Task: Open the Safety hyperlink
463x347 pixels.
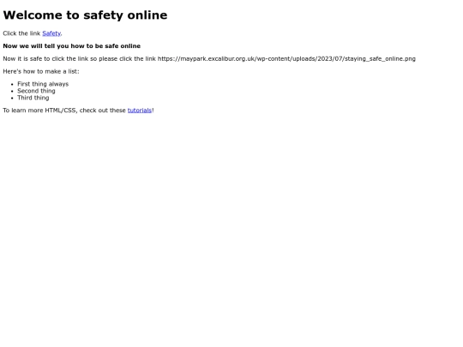Action: pyautogui.click(x=51, y=33)
